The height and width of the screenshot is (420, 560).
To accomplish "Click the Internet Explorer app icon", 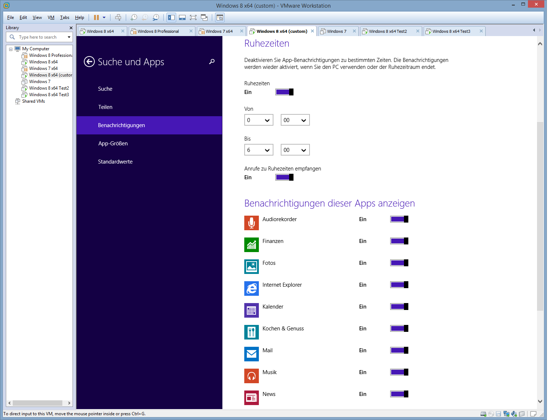I will (x=252, y=288).
